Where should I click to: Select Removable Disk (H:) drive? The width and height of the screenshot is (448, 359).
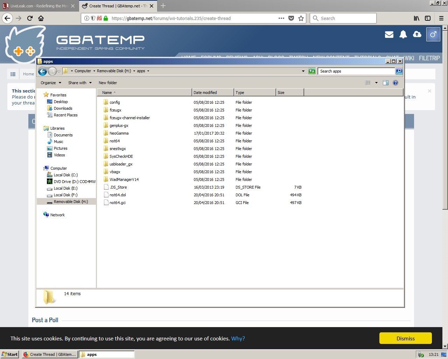tap(66, 202)
